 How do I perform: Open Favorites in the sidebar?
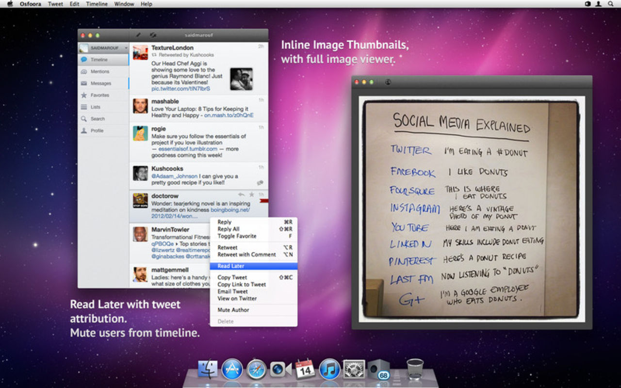click(x=99, y=96)
